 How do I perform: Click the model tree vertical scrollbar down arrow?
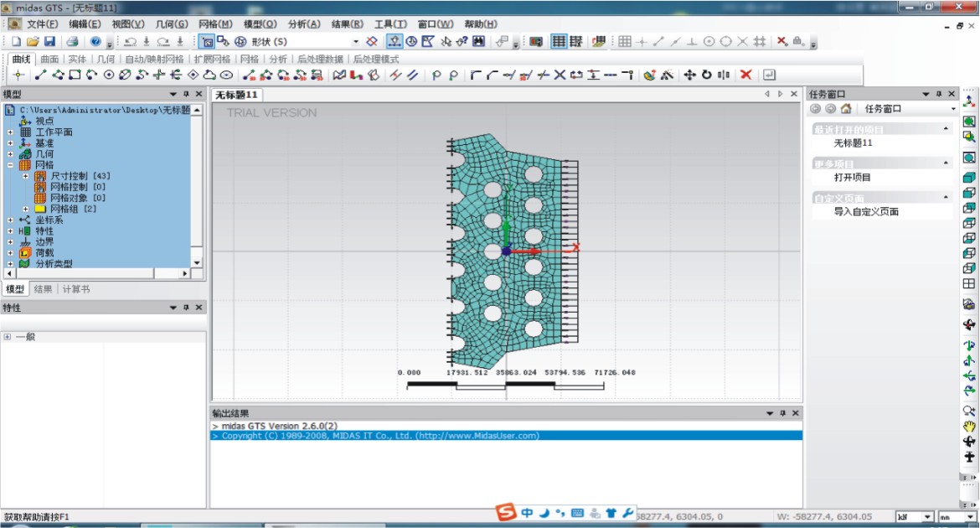(x=197, y=263)
